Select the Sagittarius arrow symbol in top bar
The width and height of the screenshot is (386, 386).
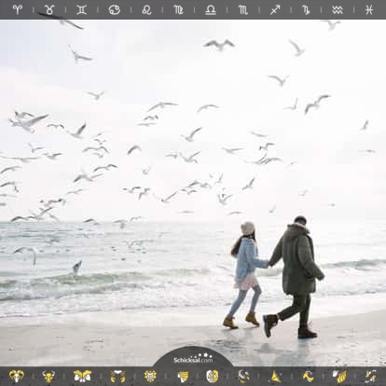[x=275, y=9]
